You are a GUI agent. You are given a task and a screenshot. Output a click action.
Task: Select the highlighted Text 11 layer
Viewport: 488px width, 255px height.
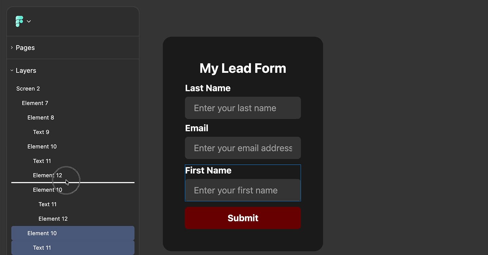click(x=42, y=248)
